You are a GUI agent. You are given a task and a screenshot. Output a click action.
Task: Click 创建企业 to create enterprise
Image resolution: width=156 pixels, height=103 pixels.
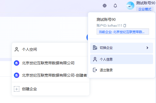point(51,89)
